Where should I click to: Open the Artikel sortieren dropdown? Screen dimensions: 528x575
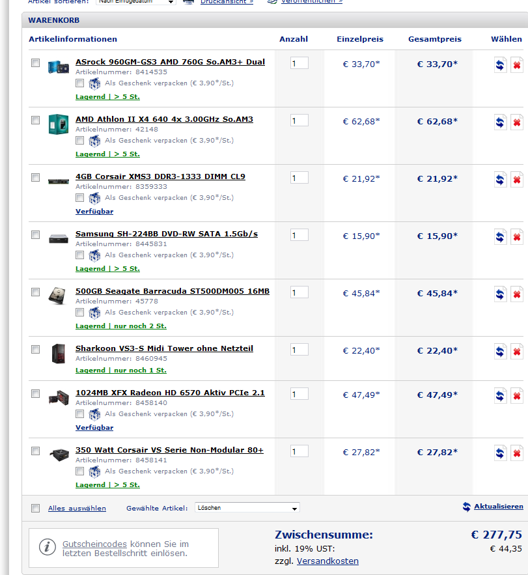135,2
